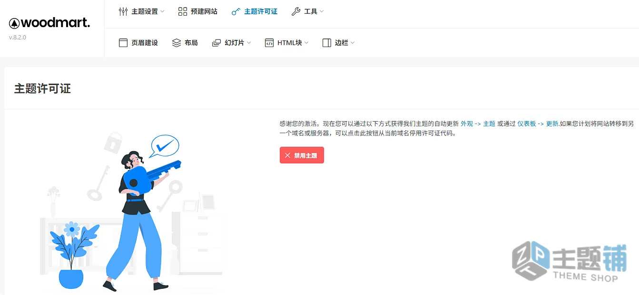Follow the 仪表板 -> 更新 link
This screenshot has width=639, height=295.
point(538,124)
